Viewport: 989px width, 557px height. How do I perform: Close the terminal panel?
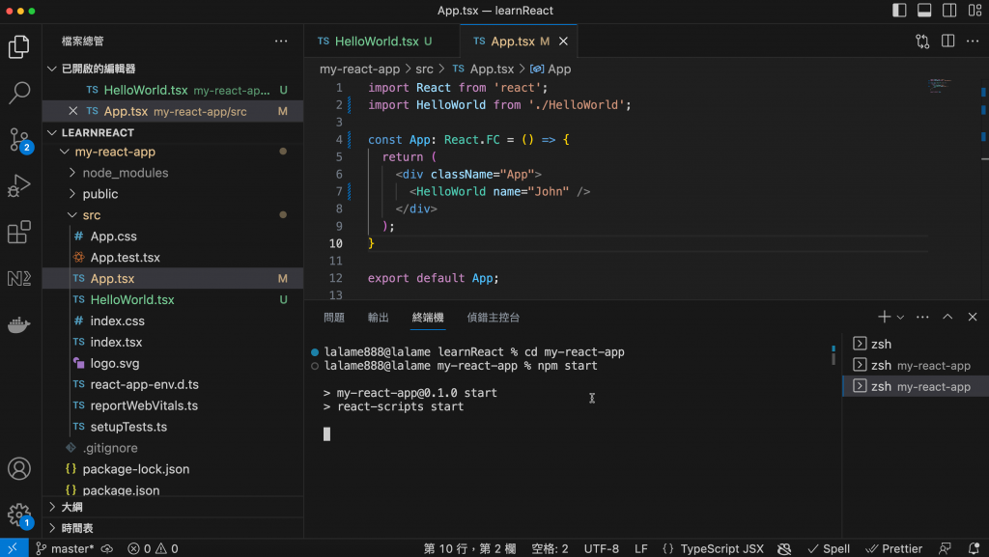coord(973,317)
